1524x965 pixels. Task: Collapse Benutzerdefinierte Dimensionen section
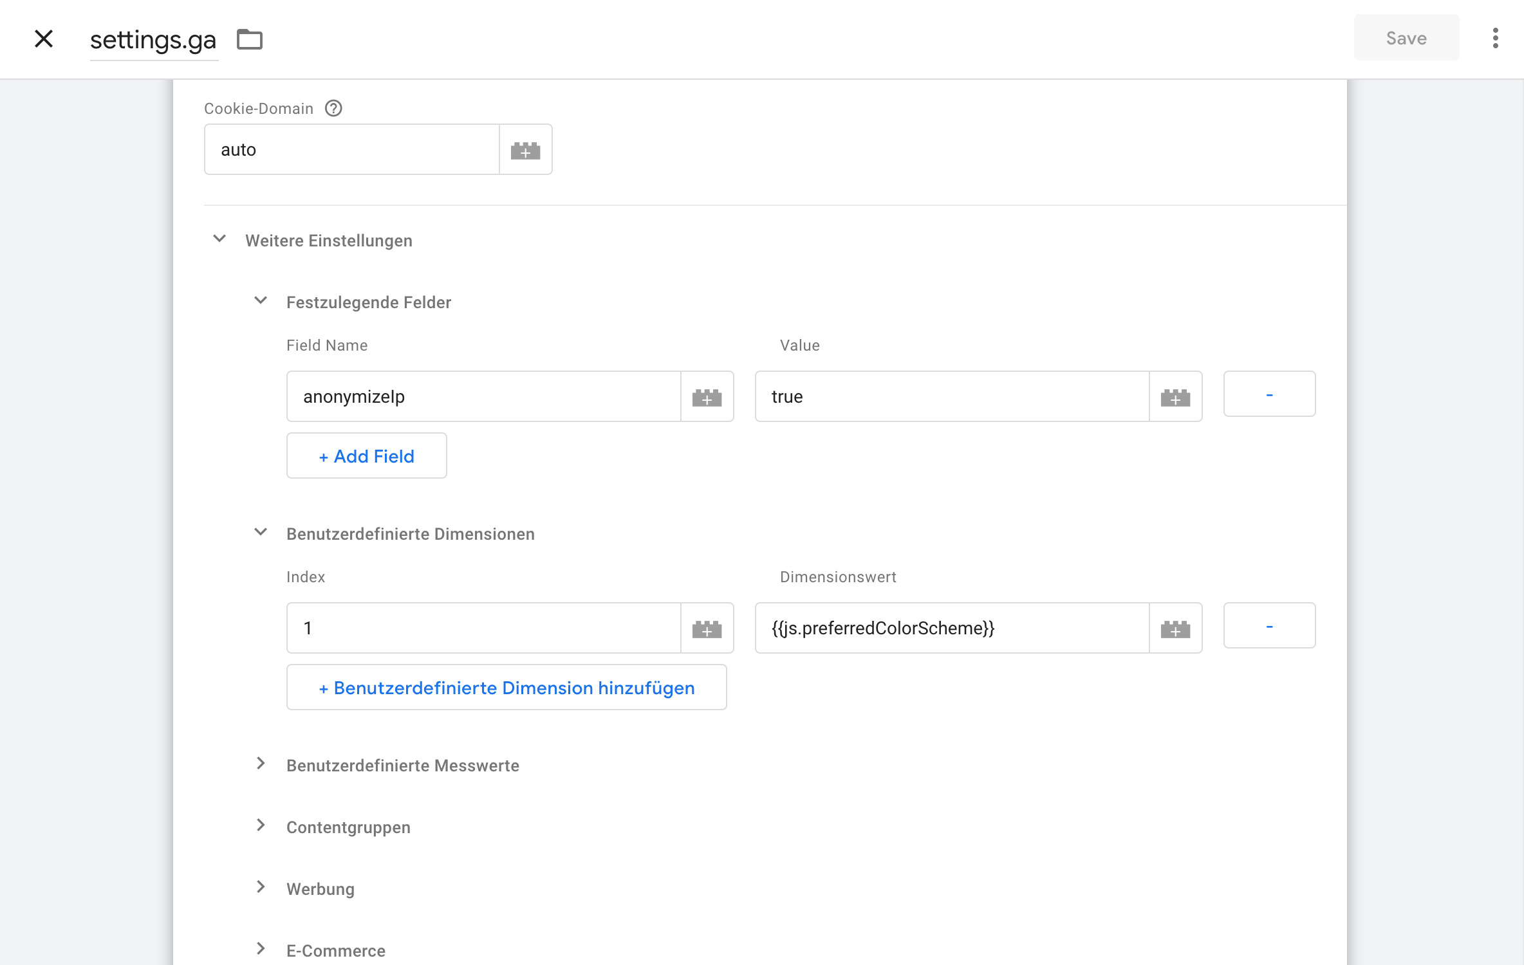[261, 533]
